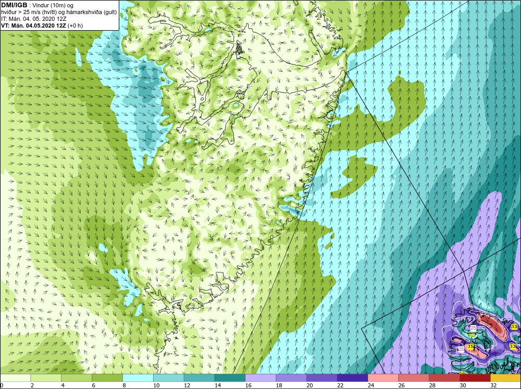The height and width of the screenshot is (389, 521).
Task: Select the legend scale number '20'
Action: (x=309, y=385)
